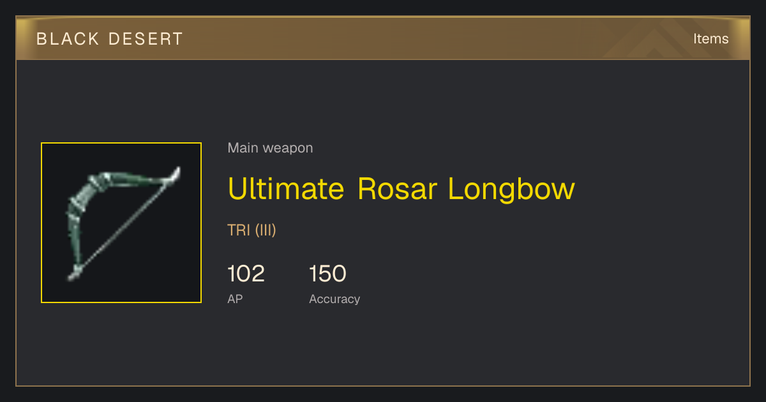Click the gold header bar background
The width and height of the screenshot is (766, 402).
383,39
